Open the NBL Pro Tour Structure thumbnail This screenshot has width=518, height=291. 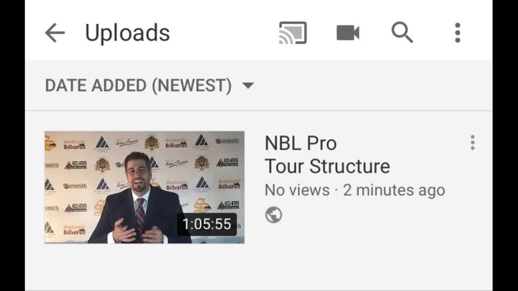pyautogui.click(x=144, y=188)
